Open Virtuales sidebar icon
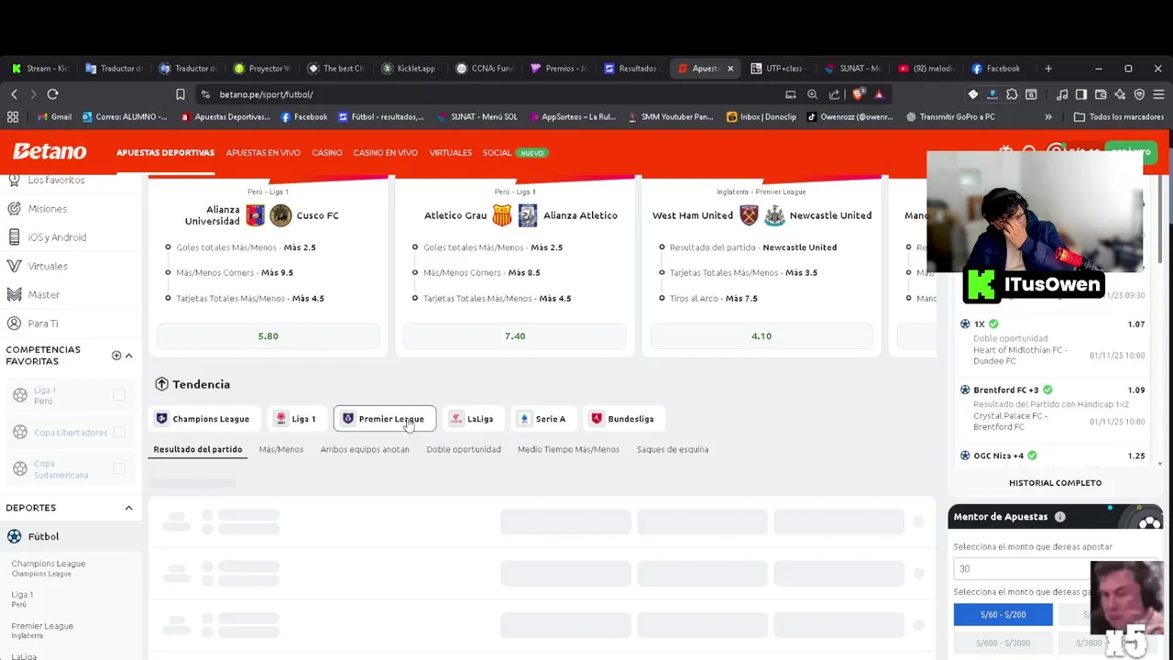This screenshot has width=1173, height=660. tap(14, 266)
